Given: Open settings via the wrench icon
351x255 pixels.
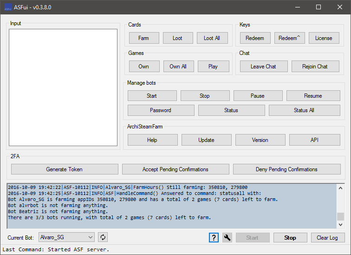Looking at the screenshot, I should point(227,237).
